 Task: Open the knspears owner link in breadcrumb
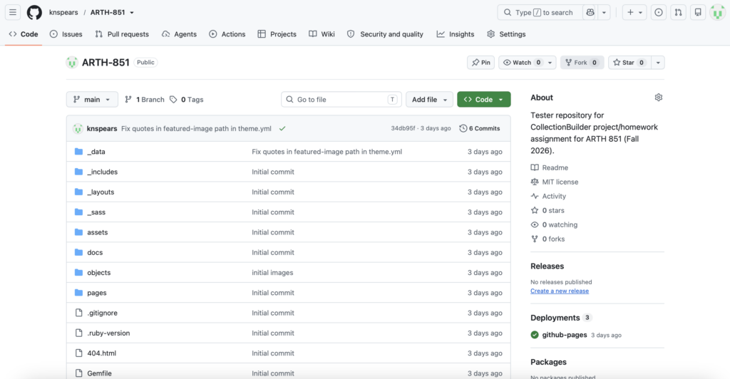click(63, 13)
